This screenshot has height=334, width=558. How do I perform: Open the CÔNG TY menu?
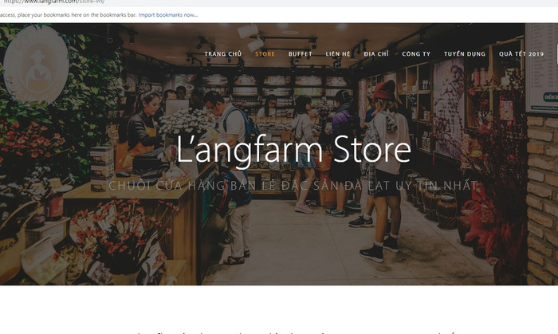(x=416, y=53)
